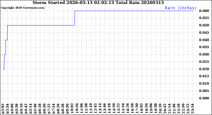
Task: Click the 13:46 time axis label
Action: click(x=104, y=109)
